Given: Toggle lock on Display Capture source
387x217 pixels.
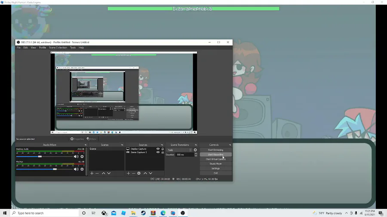Looking at the screenshot, I should 163,149.
